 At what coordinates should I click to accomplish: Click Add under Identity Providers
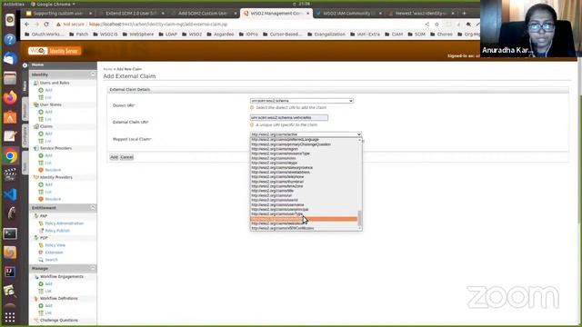tap(48, 184)
